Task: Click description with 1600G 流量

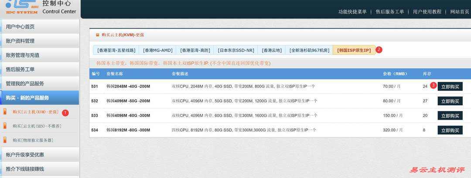Action: tap(245, 115)
